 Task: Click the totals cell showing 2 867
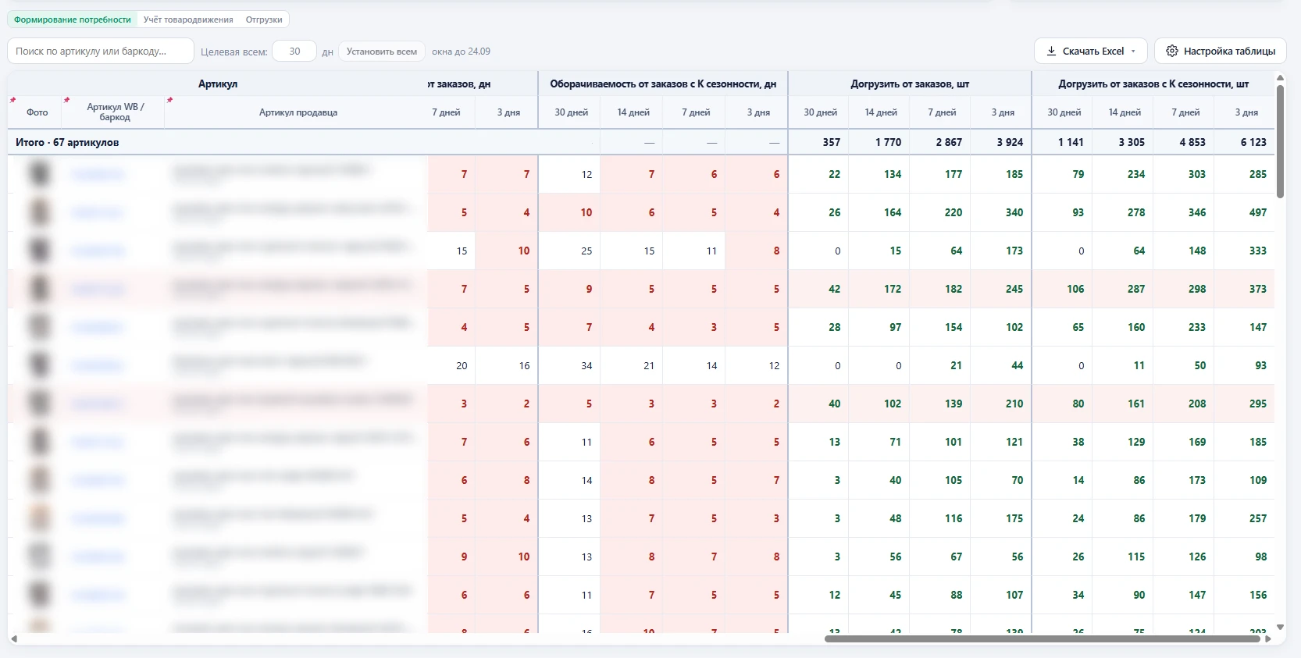pos(940,142)
